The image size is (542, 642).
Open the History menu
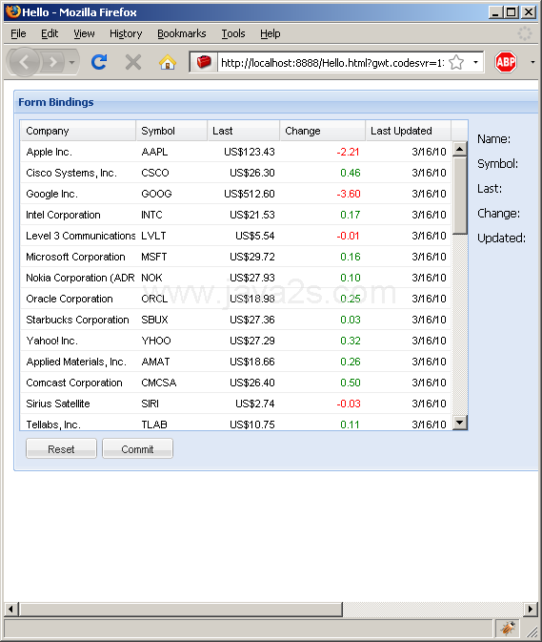coord(126,33)
